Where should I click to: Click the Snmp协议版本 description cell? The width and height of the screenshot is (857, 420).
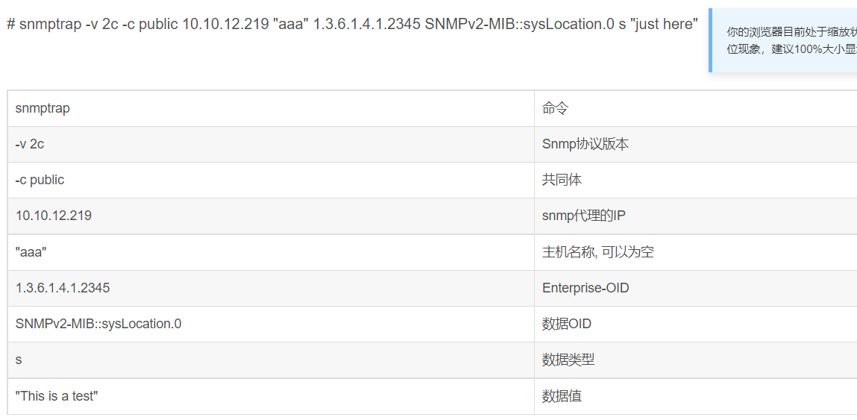(x=696, y=145)
